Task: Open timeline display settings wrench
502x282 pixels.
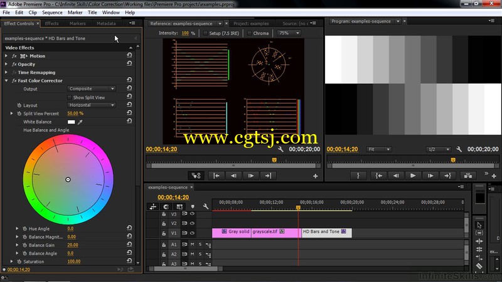Action: (x=206, y=207)
